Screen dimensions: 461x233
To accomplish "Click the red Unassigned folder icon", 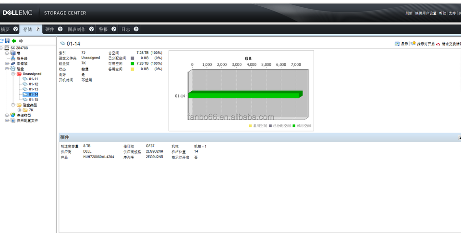I will pos(19,74).
